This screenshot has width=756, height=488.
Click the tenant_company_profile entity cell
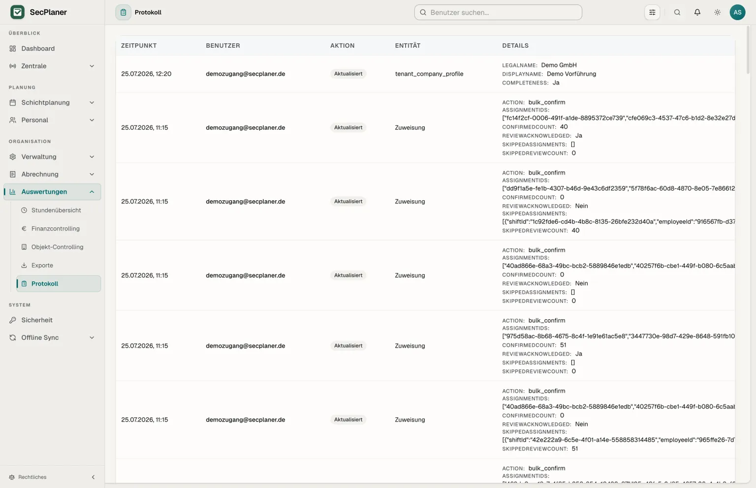pyautogui.click(x=429, y=74)
